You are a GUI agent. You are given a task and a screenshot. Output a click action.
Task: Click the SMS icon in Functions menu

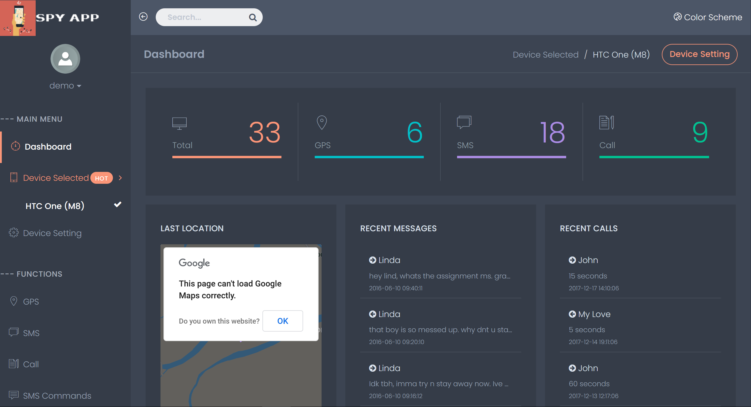click(x=14, y=332)
